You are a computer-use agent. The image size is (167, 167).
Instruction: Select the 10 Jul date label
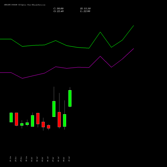click(69, 159)
